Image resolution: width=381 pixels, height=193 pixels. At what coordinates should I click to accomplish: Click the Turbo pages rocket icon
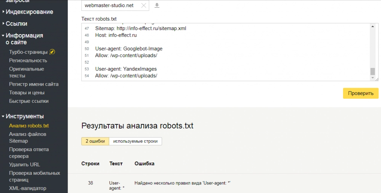point(52,52)
